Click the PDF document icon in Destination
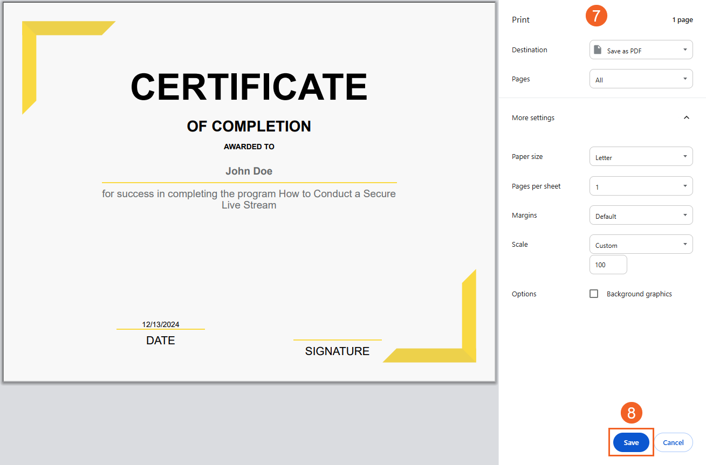This screenshot has width=706, height=465. click(597, 50)
